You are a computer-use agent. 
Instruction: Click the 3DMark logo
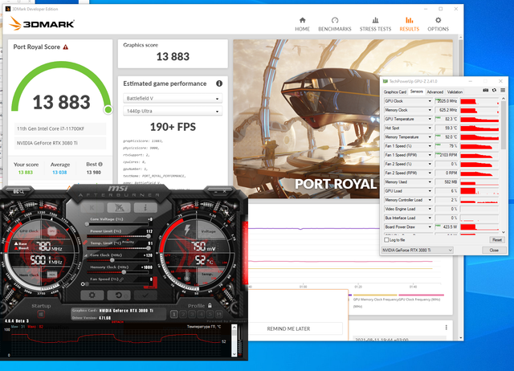click(42, 23)
